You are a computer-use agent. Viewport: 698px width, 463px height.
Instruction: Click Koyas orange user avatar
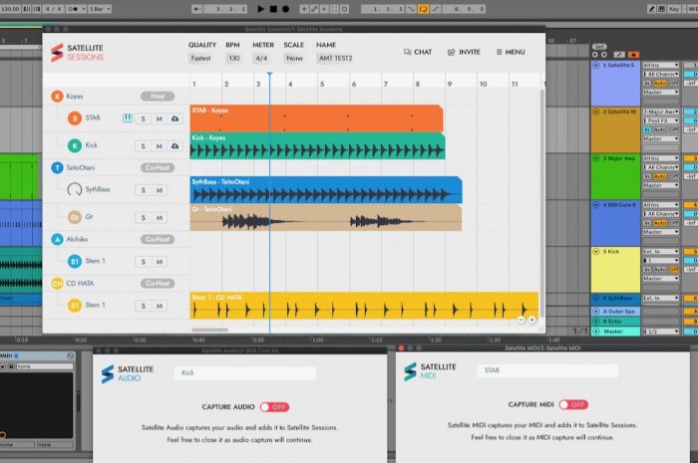(57, 96)
